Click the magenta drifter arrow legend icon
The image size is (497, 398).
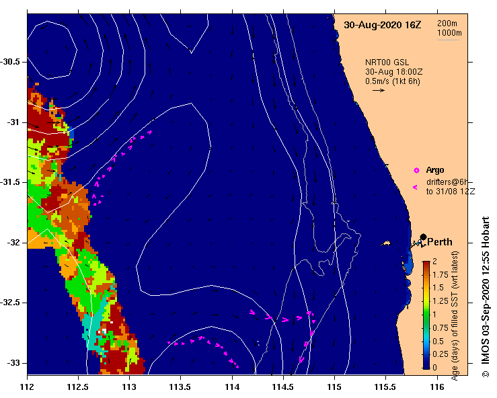coord(415,188)
